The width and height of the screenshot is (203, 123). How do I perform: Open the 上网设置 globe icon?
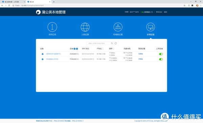(85, 27)
